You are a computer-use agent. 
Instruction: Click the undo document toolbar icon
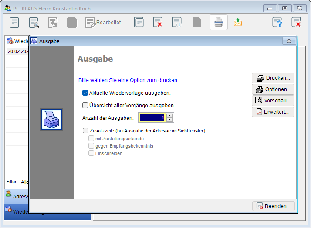click(x=53, y=22)
